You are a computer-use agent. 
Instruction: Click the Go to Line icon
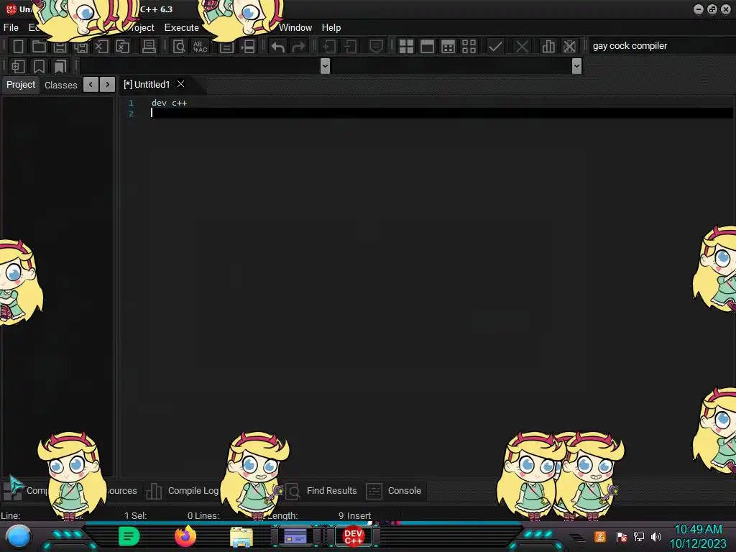coord(248,47)
